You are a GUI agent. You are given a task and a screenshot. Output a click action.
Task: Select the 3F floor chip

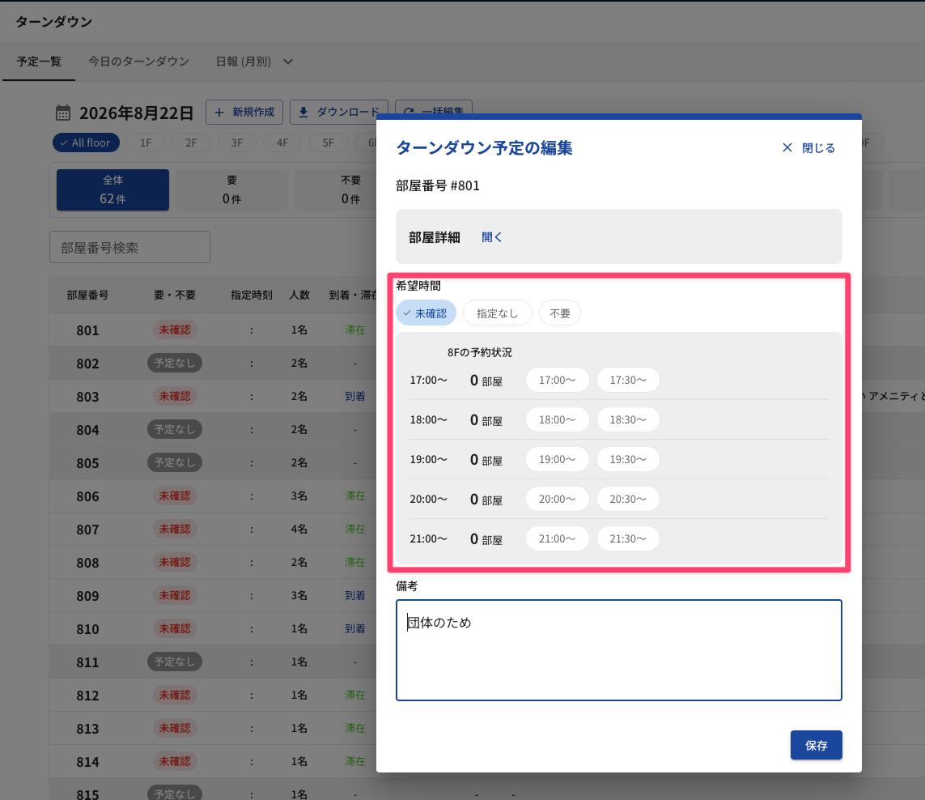click(x=236, y=143)
